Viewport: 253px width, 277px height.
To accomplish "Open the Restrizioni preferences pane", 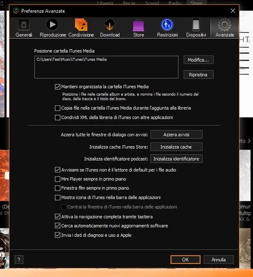I will (167, 28).
